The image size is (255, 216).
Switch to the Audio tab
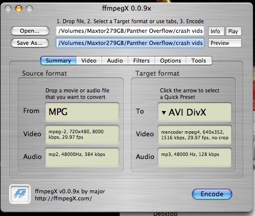pyautogui.click(x=115, y=61)
